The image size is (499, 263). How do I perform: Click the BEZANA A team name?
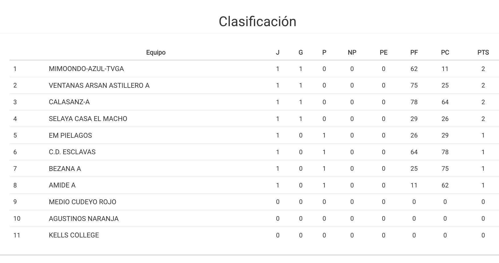pos(65,169)
